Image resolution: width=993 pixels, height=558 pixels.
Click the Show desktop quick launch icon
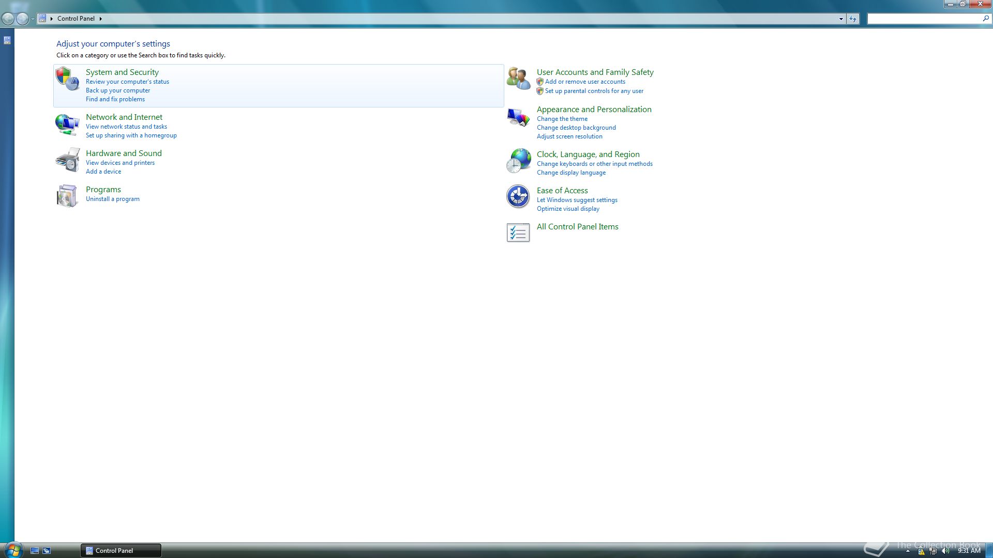(35, 551)
